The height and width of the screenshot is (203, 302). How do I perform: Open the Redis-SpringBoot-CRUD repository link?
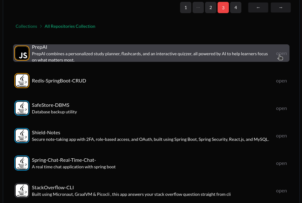[281, 81]
